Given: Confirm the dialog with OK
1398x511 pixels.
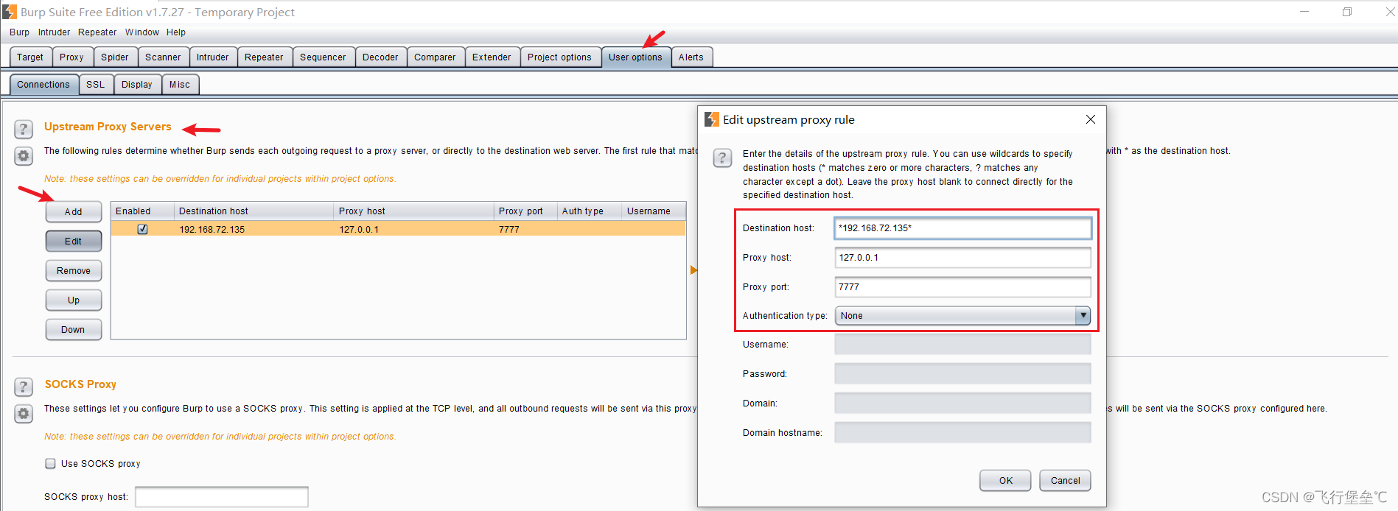Looking at the screenshot, I should tap(1005, 481).
